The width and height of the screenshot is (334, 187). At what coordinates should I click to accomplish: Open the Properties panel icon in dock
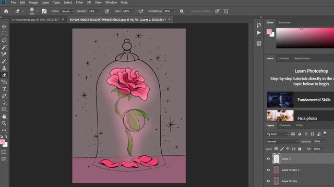click(259, 43)
